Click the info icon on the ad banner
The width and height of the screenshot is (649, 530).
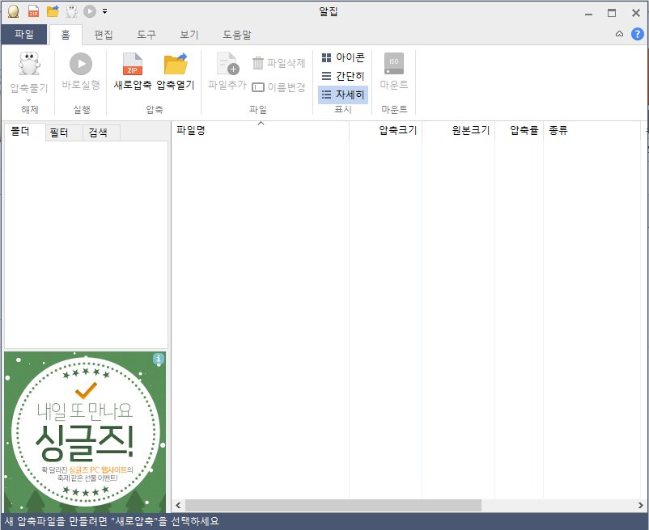[x=159, y=359]
